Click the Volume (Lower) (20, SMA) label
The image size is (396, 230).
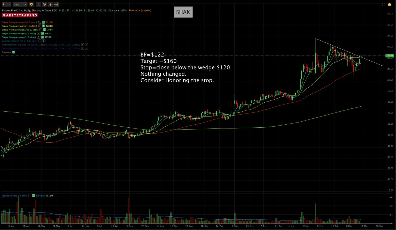click(14, 195)
